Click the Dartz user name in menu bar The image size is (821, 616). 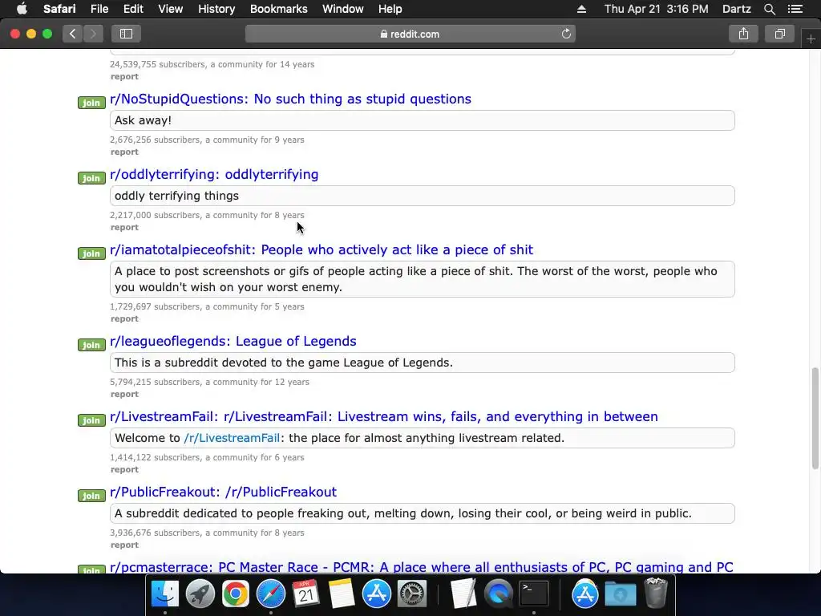click(x=736, y=9)
